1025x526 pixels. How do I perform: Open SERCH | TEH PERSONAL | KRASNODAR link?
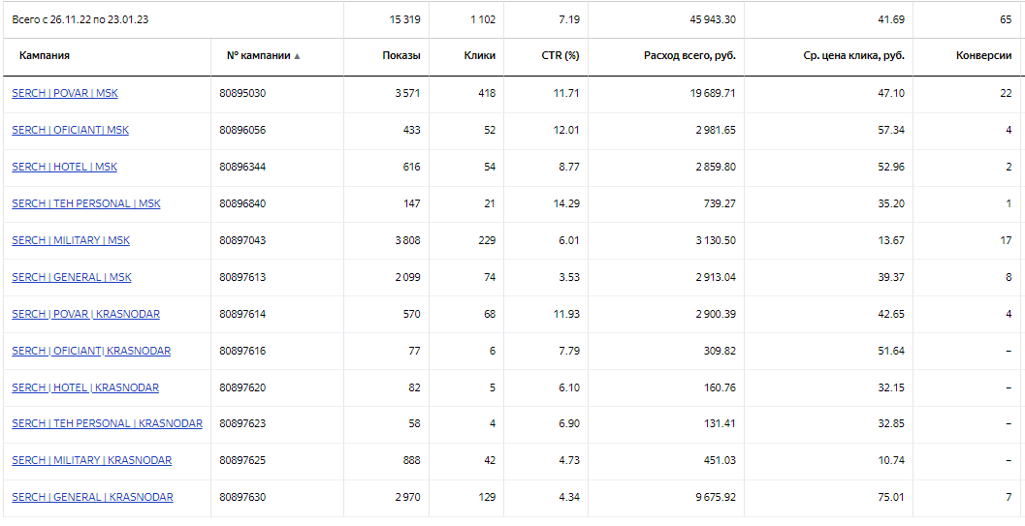tap(107, 423)
